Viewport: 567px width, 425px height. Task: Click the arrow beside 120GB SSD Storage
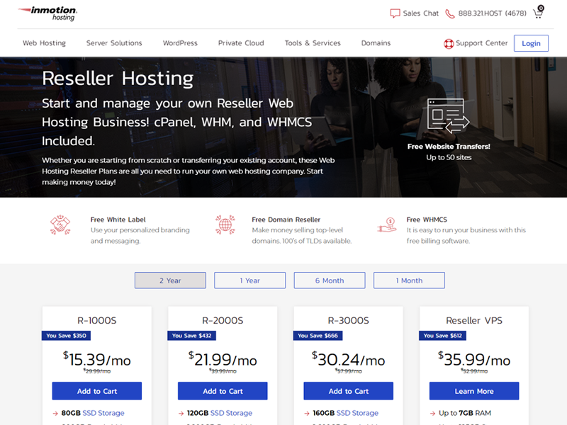click(x=181, y=413)
